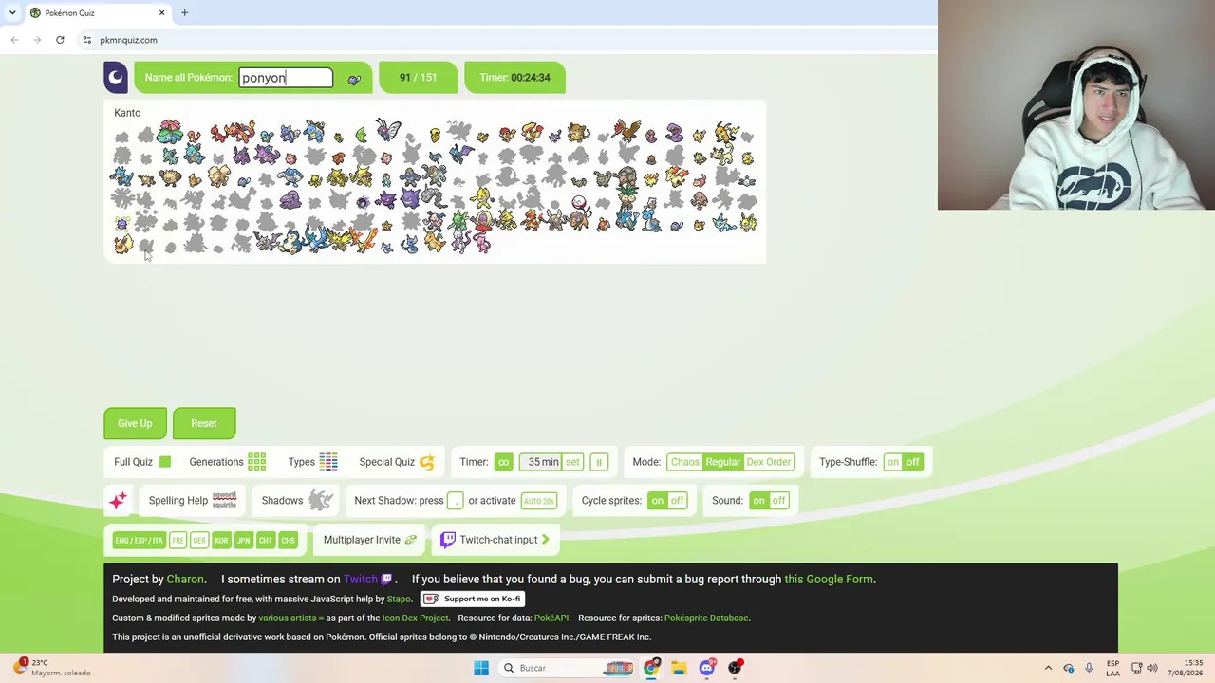
Task: Toggle dark mode with the moon icon
Action: coord(116,78)
